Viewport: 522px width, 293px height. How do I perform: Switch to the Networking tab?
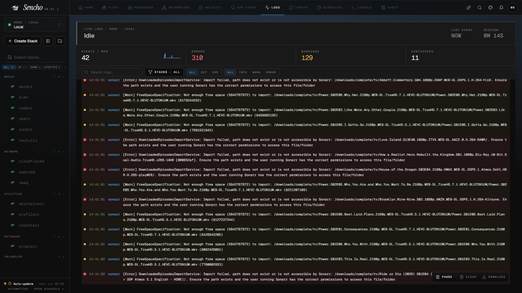[176, 8]
